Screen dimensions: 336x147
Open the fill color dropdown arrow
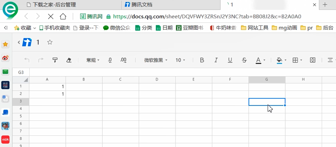pos(285,60)
